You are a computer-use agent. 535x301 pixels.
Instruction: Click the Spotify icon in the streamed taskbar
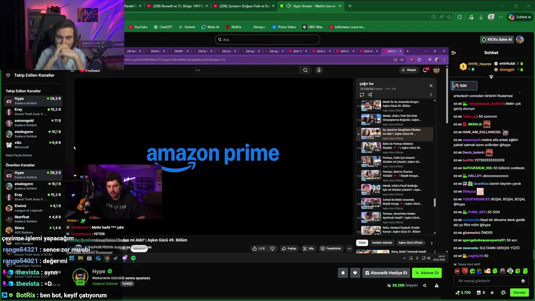click(133, 258)
